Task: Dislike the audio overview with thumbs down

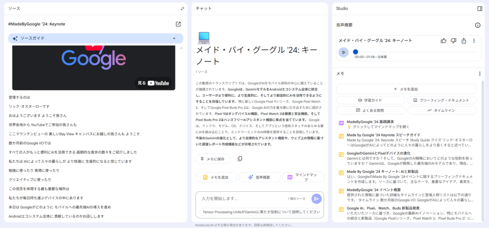Action: (454, 41)
